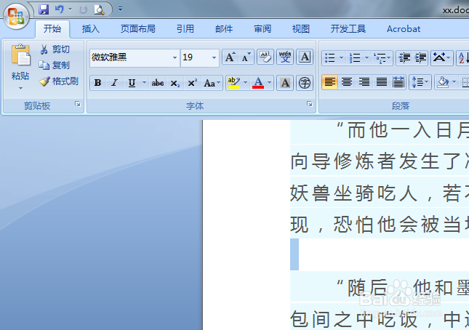Open the numbering list dropdown arrow
Image resolution: width=469 pixels, height=330 pixels.
366,57
